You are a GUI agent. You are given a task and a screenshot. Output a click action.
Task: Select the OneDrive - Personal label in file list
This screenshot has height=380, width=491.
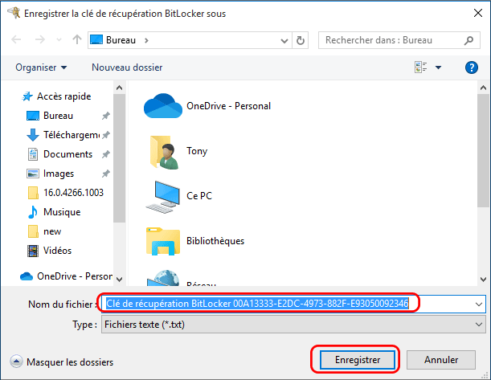tap(228, 106)
